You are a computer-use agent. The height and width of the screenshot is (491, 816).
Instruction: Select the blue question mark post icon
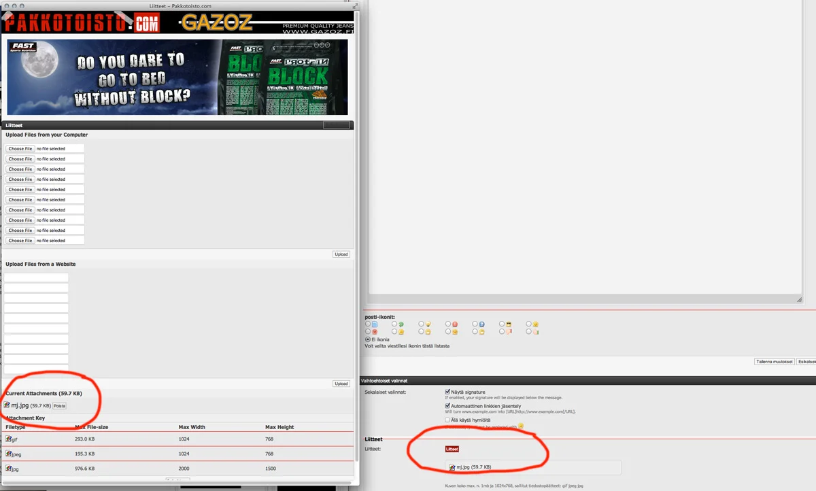click(475, 324)
